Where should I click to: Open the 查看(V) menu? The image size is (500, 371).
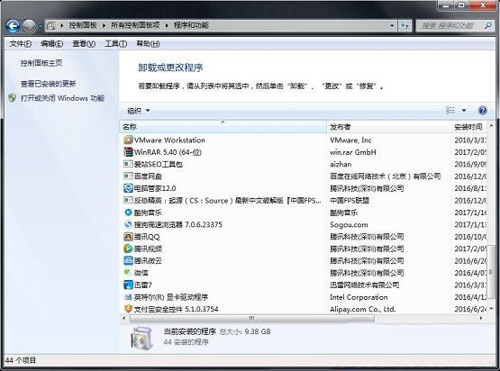(84, 43)
